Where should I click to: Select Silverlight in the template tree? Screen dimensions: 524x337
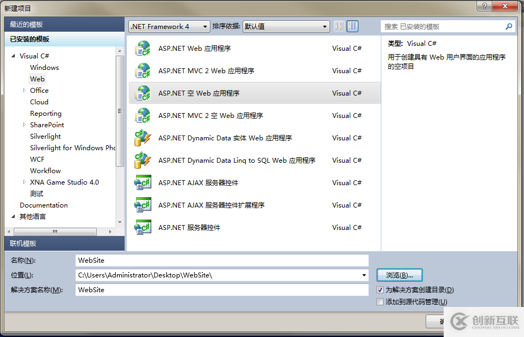(45, 136)
